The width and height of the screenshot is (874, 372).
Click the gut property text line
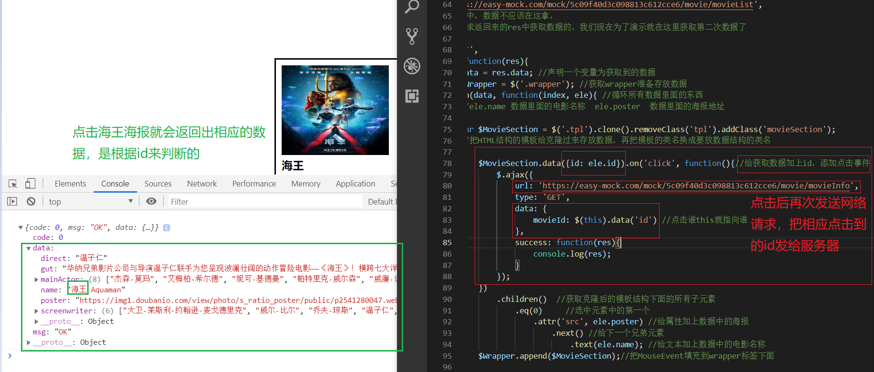click(219, 269)
